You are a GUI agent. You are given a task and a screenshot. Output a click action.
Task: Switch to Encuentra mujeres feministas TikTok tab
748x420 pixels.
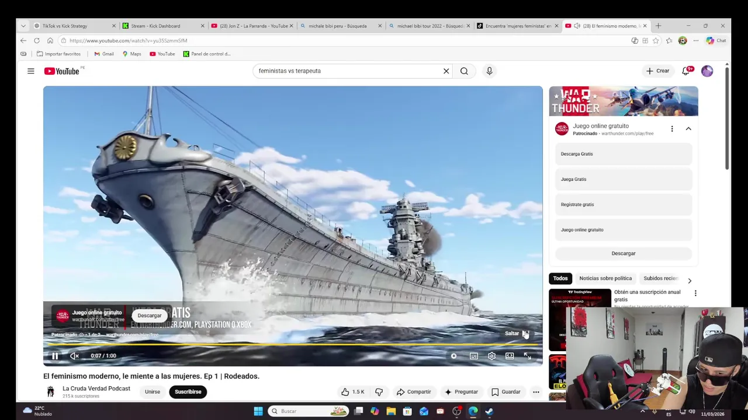coord(518,26)
